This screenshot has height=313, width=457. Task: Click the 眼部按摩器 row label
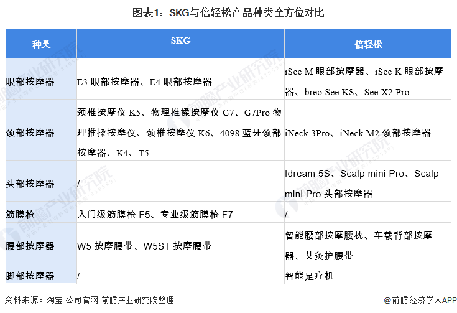[30, 82]
